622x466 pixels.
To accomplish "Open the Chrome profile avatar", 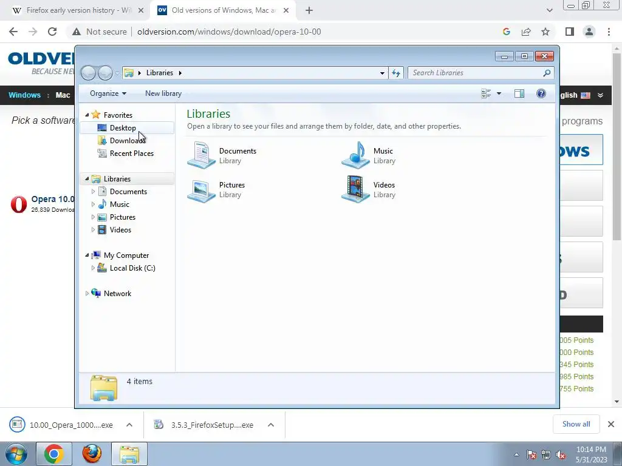I will pyautogui.click(x=589, y=32).
